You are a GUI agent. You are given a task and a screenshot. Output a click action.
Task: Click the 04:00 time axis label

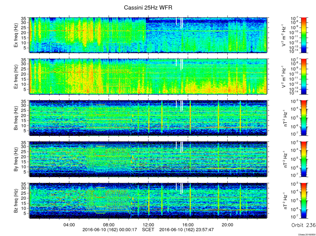[x=69, y=225]
